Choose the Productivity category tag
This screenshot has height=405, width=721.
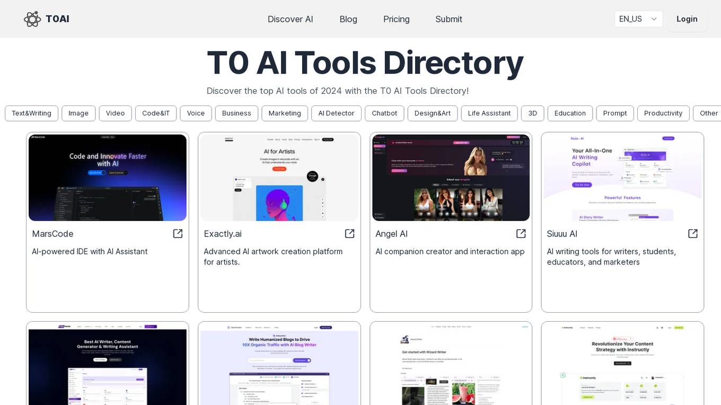663,113
